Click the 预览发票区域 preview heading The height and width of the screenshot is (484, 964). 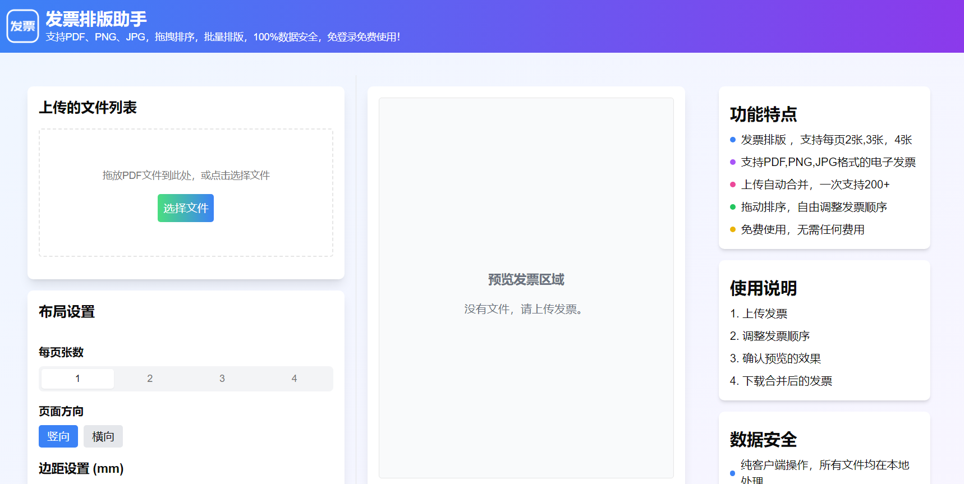526,279
